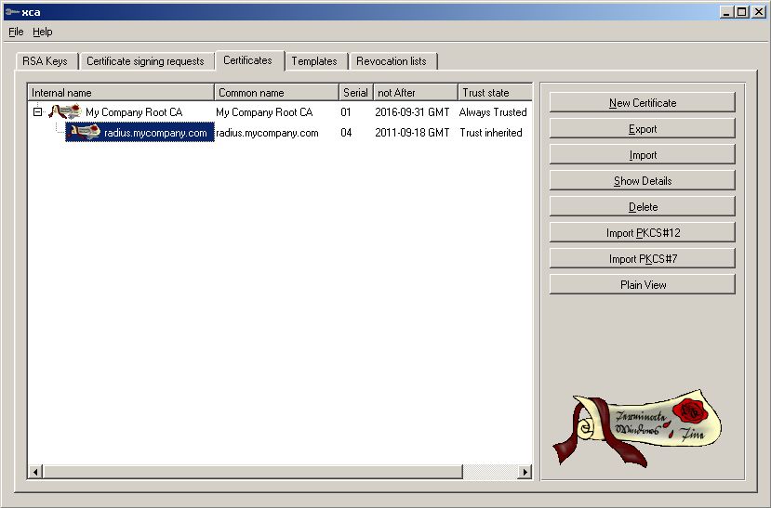Switch to Certificate signing requests tab
Viewport: 771px width, 508px height.
145,61
